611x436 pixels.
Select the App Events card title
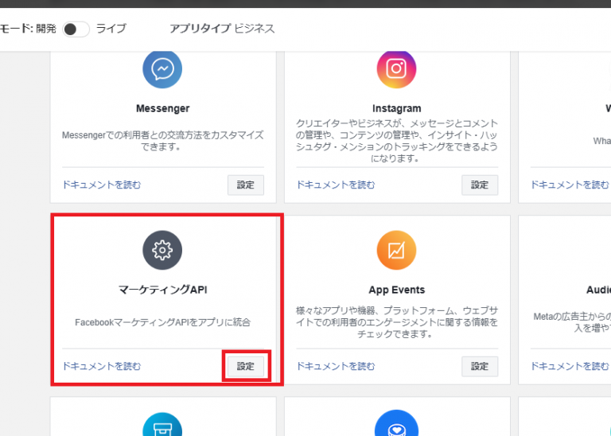pyautogui.click(x=397, y=290)
